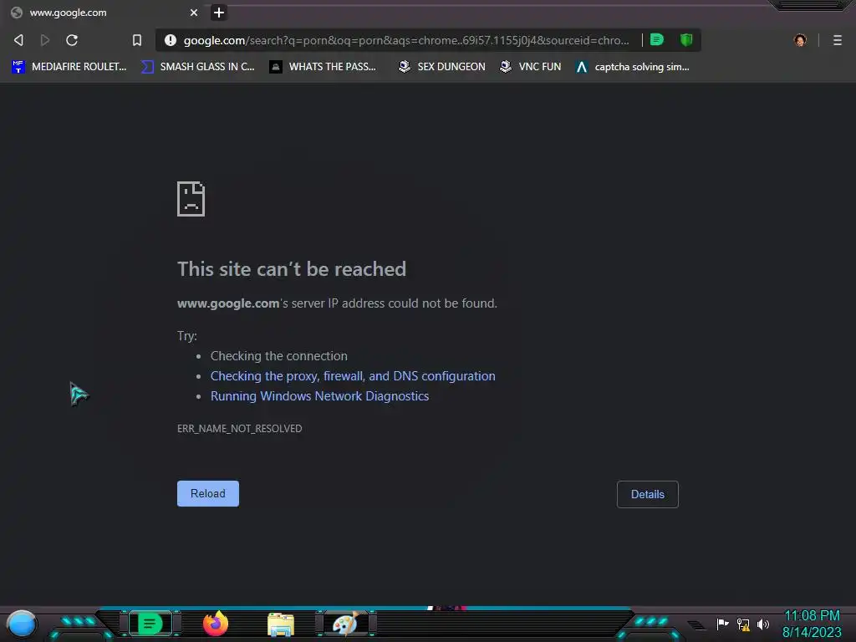Open the Paint app taskbar icon
The width and height of the screenshot is (856, 642).
pos(346,624)
